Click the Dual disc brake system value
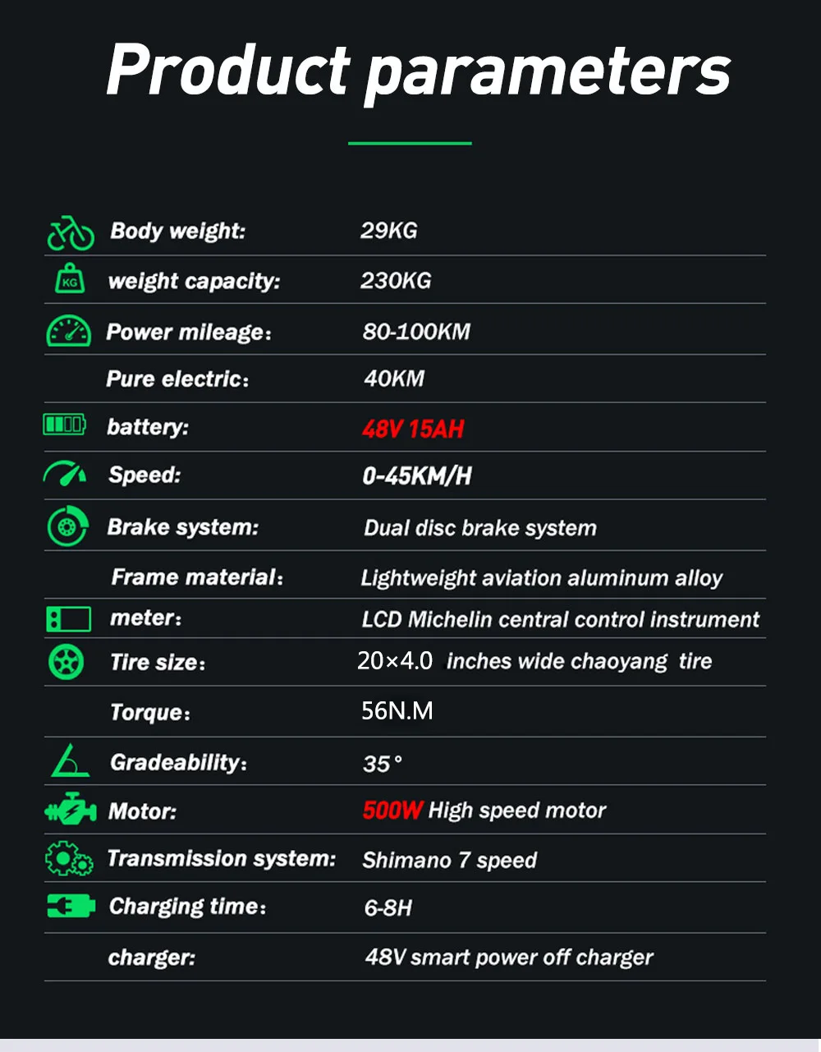821x1052 pixels. (x=480, y=528)
